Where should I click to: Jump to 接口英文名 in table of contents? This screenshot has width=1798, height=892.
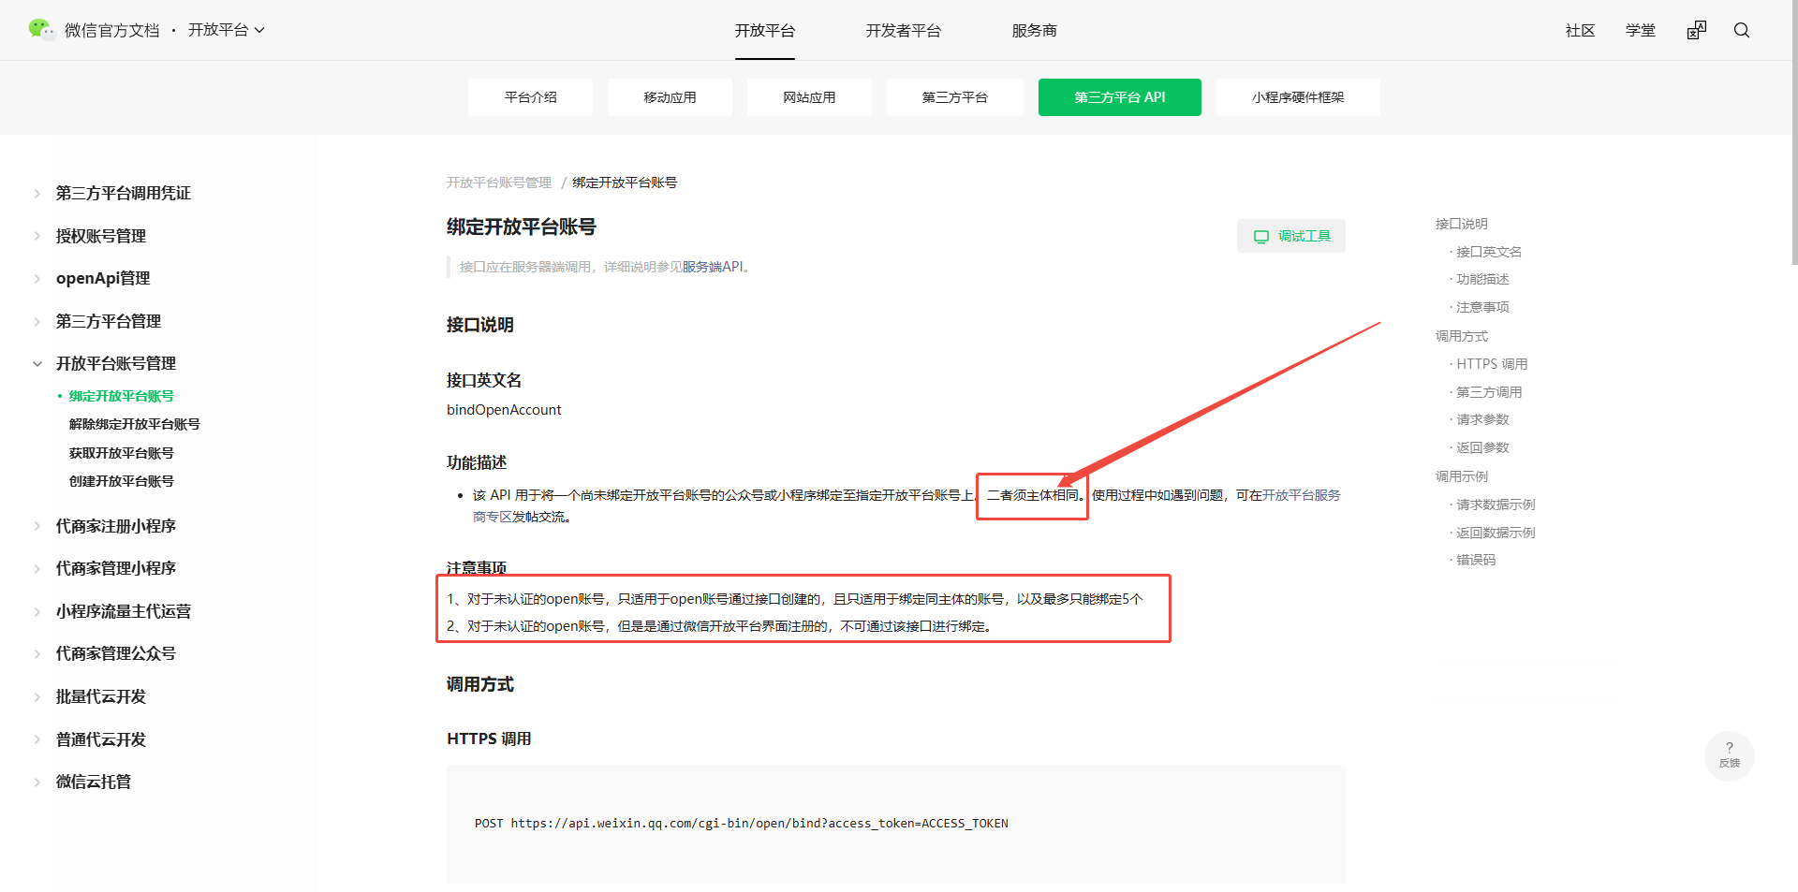point(1489,252)
